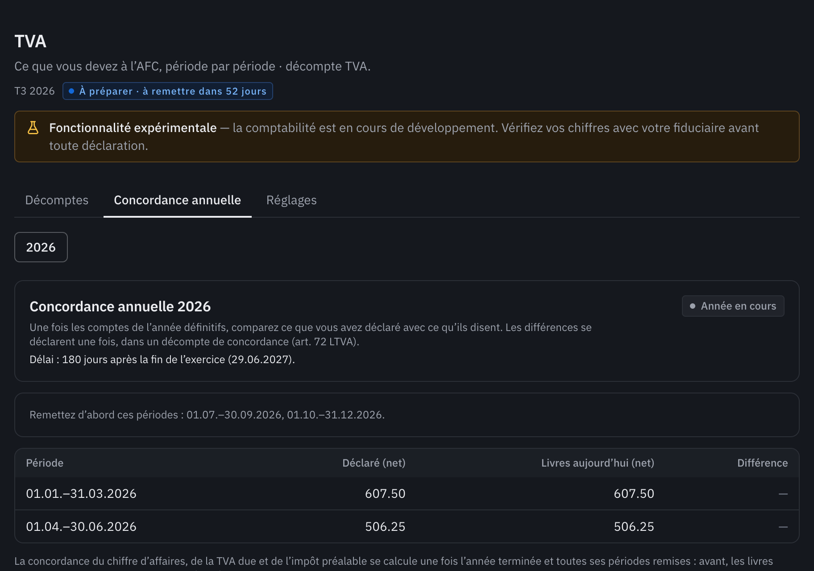Screen dimensions: 814x571
Task: Open the Réglages tab
Action: click(x=291, y=200)
